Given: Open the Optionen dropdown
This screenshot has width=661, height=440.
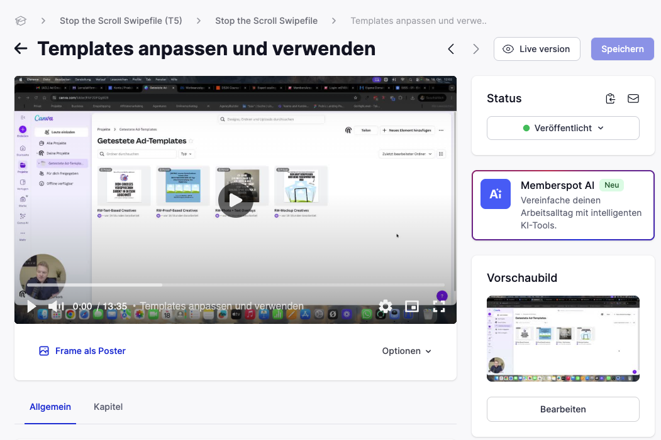Looking at the screenshot, I should coord(407,351).
